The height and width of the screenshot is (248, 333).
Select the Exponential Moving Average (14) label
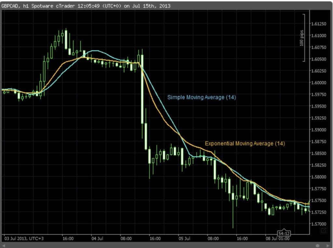point(245,143)
